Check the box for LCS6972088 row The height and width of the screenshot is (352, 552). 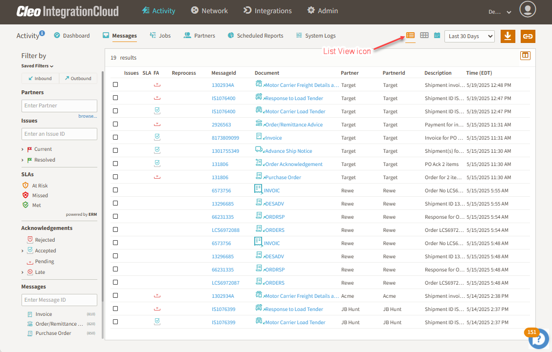pyautogui.click(x=115, y=229)
